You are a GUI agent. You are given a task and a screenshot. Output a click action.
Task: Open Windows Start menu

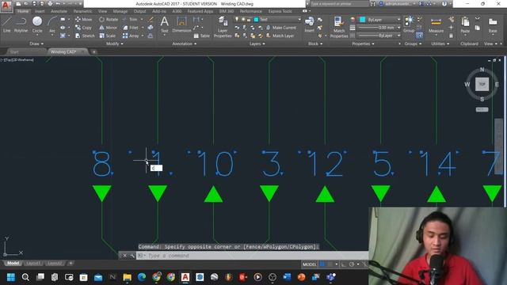[x=10, y=277]
